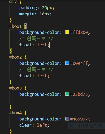Viewport: 105px width, 134px height.
Task: Click the #23bd75 hex value
Action: coord(79,94)
